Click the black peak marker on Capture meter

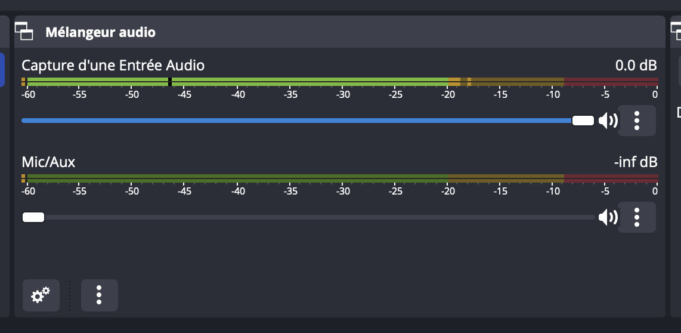coord(170,82)
